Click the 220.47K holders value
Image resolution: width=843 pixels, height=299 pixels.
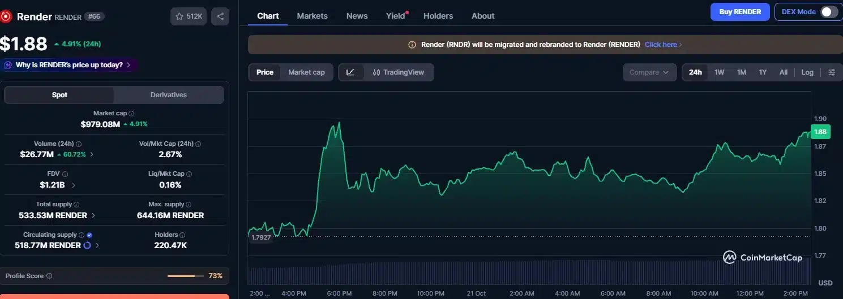click(170, 245)
